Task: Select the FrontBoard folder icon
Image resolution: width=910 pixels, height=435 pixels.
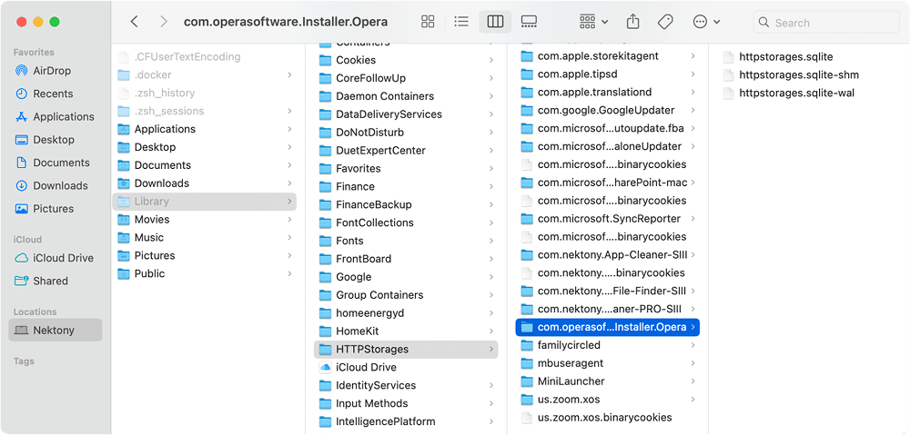Action: [x=325, y=259]
